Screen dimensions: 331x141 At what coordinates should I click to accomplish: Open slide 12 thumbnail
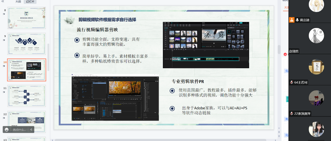click(26, 122)
